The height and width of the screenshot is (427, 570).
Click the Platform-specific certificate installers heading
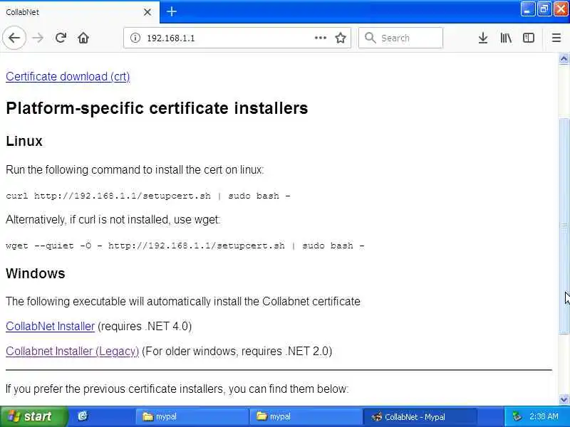(x=157, y=108)
